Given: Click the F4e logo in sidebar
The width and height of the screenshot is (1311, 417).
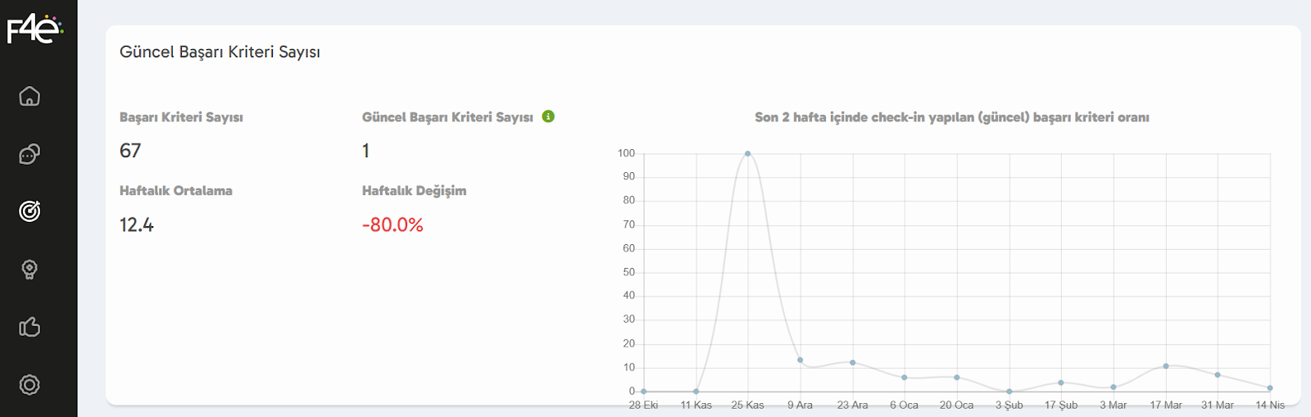Looking at the screenshot, I should 34,29.
